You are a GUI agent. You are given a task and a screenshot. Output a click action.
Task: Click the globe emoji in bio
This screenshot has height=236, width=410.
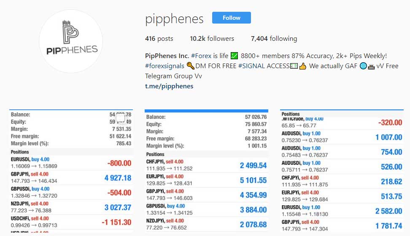pyautogui.click(x=363, y=66)
